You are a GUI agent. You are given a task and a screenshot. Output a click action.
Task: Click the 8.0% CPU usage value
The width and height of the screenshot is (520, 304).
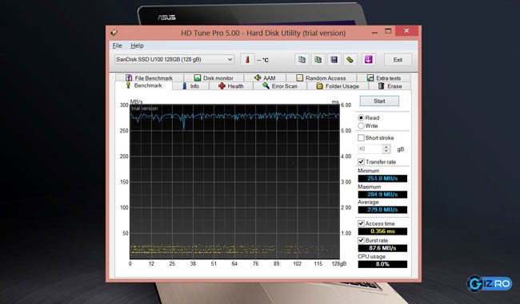[x=382, y=264]
